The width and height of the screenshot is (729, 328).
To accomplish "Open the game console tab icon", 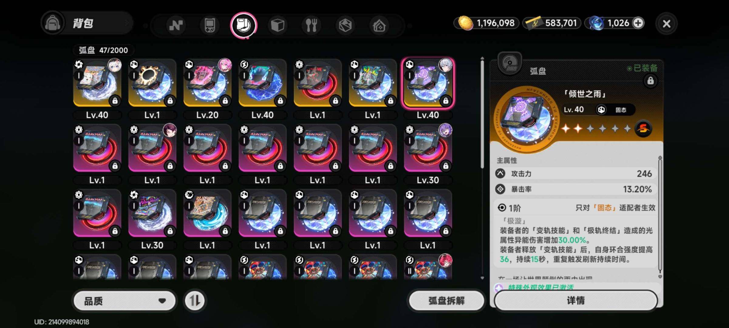I will pyautogui.click(x=210, y=25).
